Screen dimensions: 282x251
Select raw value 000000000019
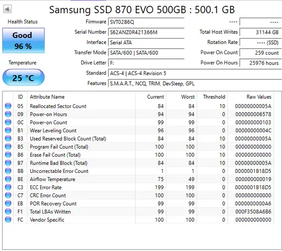pos(253,179)
